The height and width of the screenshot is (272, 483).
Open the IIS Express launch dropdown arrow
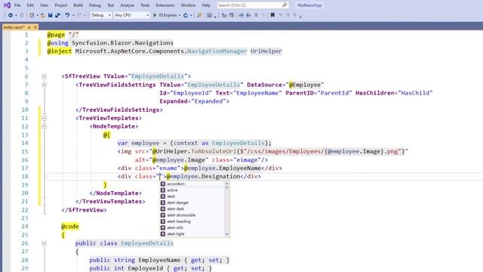[x=180, y=15]
